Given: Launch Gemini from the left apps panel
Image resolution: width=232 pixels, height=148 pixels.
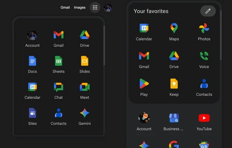Looking at the screenshot, I should (85, 117).
